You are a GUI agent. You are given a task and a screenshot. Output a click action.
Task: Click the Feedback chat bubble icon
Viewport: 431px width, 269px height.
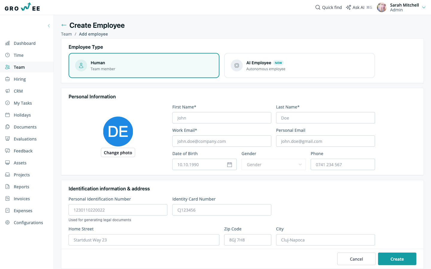[7, 151]
